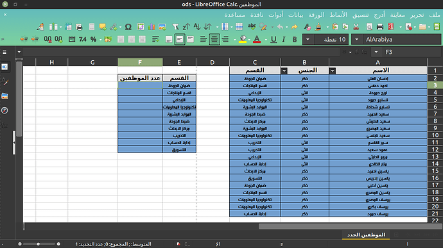Open ملف menu
This screenshot has width=443, height=248.
435,15
